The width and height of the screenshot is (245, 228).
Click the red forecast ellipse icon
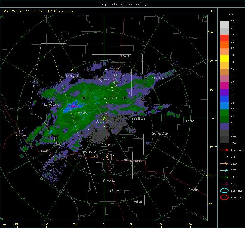click(224, 197)
